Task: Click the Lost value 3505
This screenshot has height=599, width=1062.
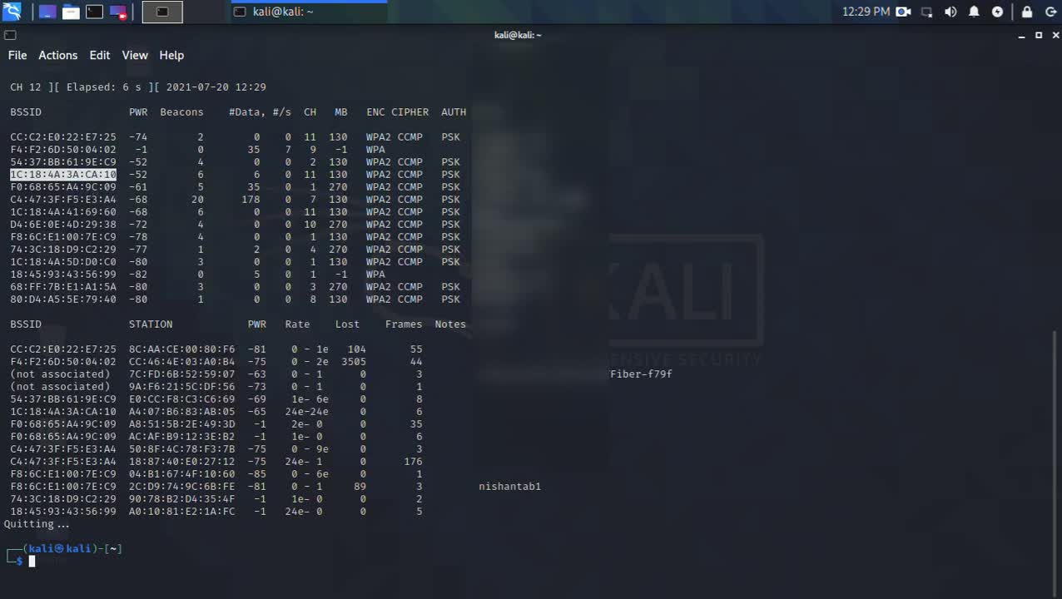Action: (354, 362)
